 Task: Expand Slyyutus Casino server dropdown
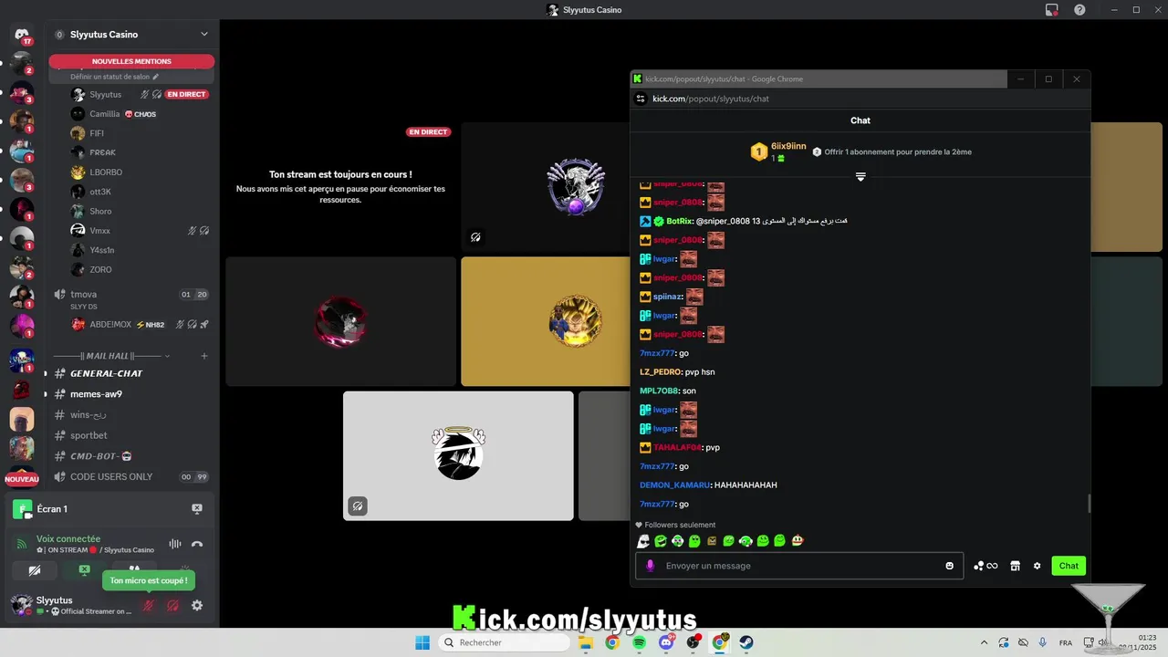tap(204, 35)
